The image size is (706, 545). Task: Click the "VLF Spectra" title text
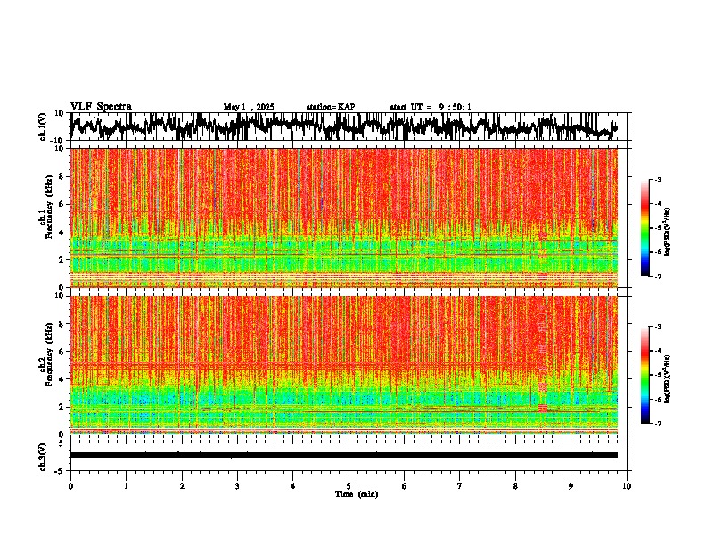point(101,107)
